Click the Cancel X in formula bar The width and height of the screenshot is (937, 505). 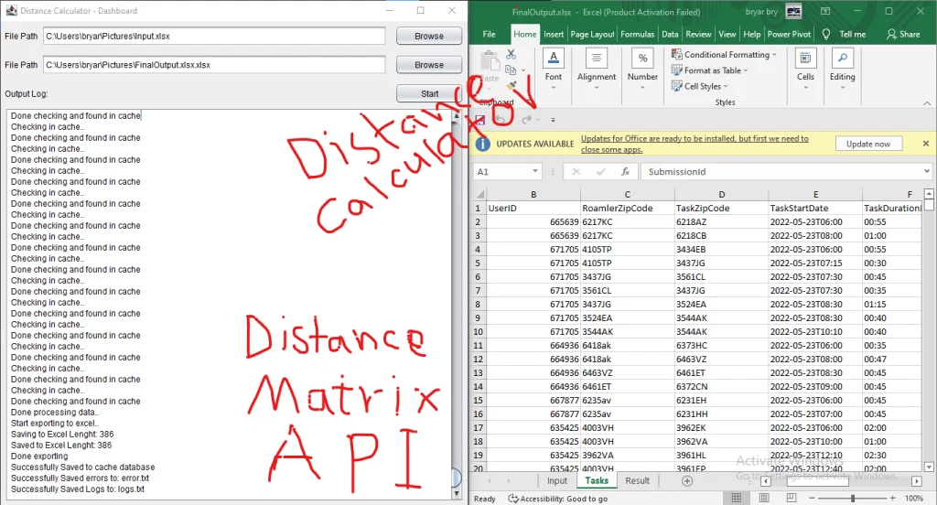point(576,171)
